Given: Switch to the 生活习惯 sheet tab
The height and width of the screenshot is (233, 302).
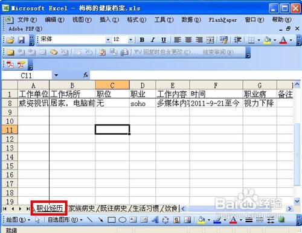Looking at the screenshot, I should (146, 208).
